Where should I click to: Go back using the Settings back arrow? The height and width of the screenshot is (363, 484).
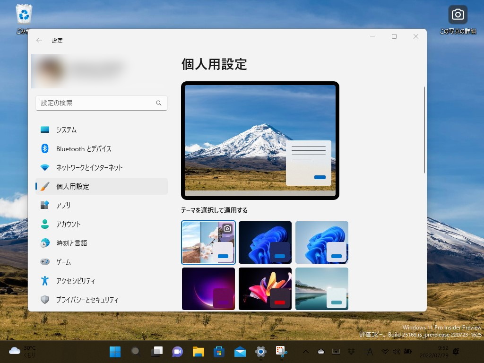coord(39,40)
